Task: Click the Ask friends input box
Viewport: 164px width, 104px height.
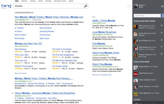Action: coord(147,16)
